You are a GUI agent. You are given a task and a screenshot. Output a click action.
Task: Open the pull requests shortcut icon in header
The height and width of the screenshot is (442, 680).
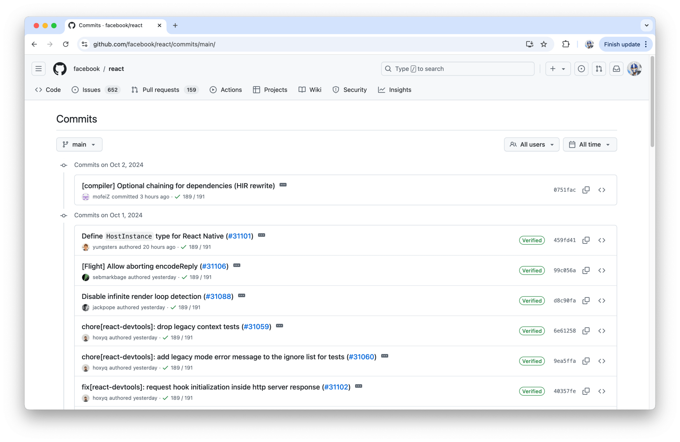(x=599, y=69)
